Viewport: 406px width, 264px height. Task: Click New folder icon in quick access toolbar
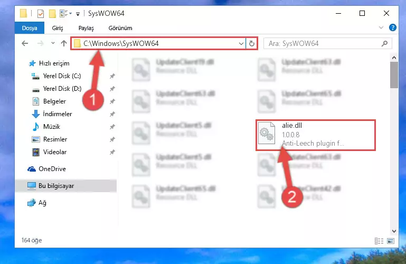click(x=52, y=13)
